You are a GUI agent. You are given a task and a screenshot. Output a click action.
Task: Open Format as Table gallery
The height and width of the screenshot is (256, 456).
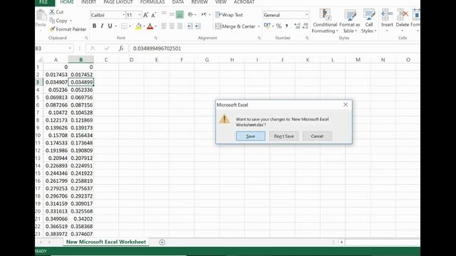coord(350,21)
